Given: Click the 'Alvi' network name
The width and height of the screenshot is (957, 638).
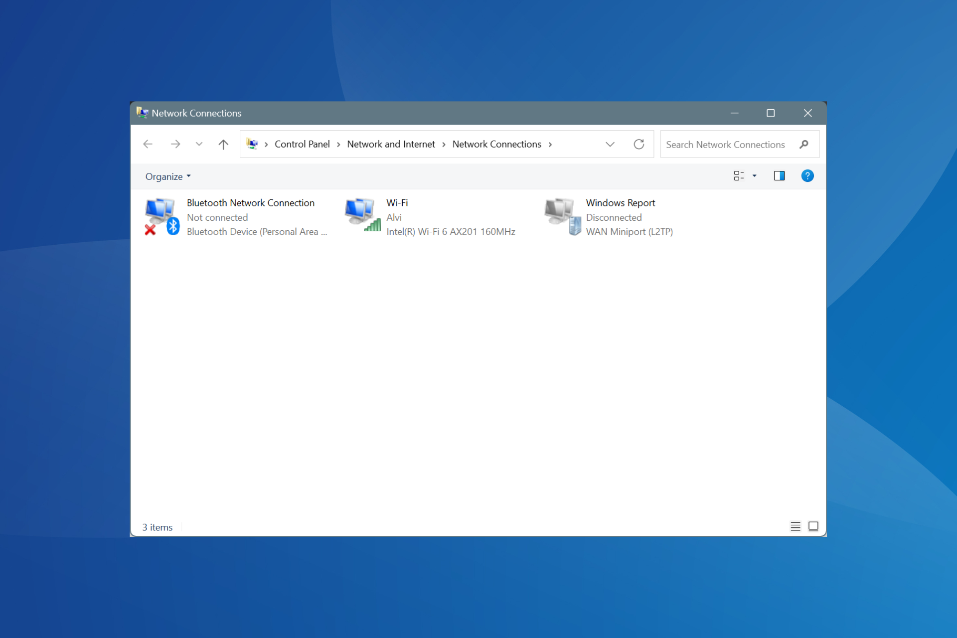Looking at the screenshot, I should pos(394,217).
